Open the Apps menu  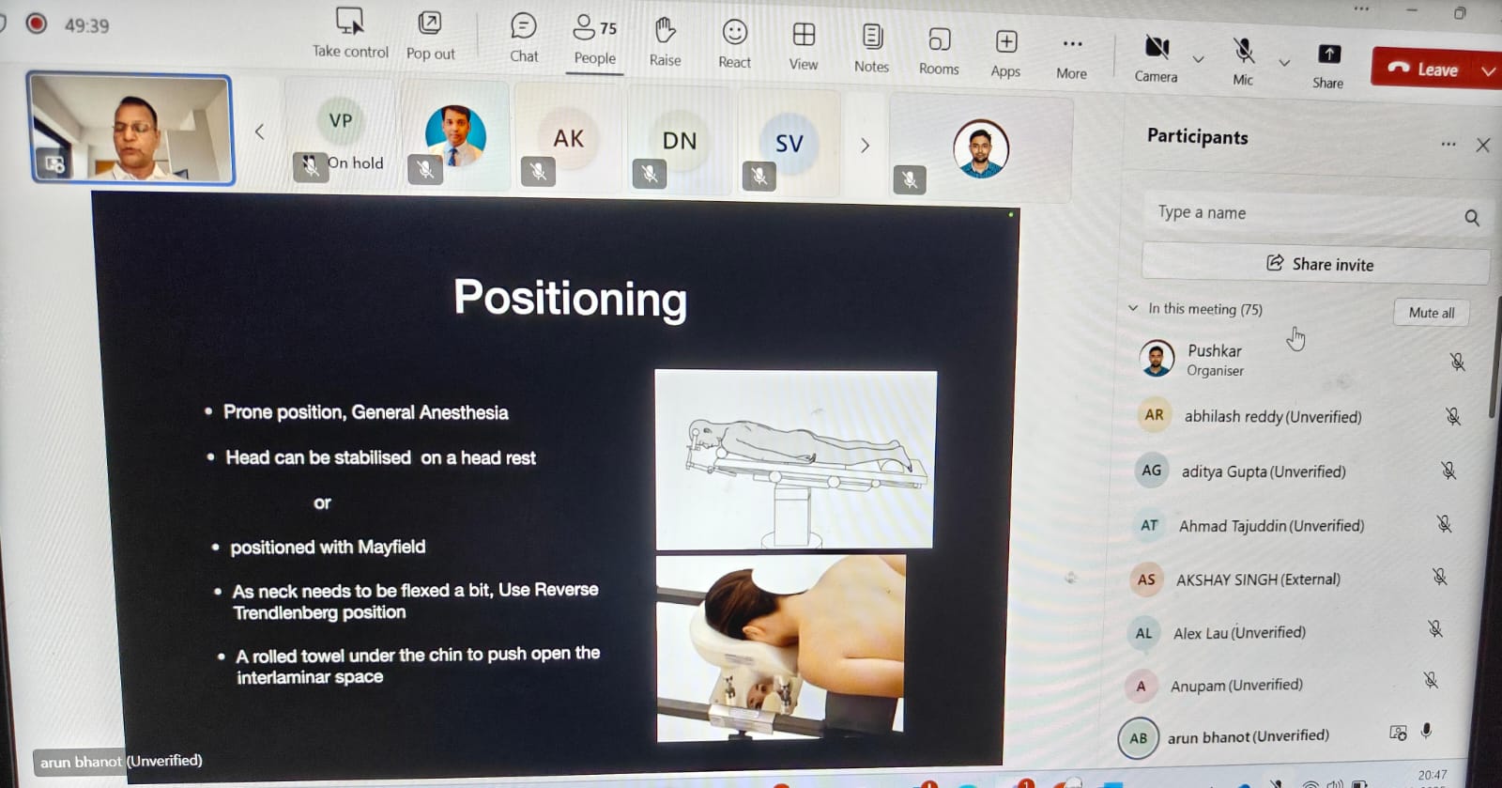(x=1005, y=53)
